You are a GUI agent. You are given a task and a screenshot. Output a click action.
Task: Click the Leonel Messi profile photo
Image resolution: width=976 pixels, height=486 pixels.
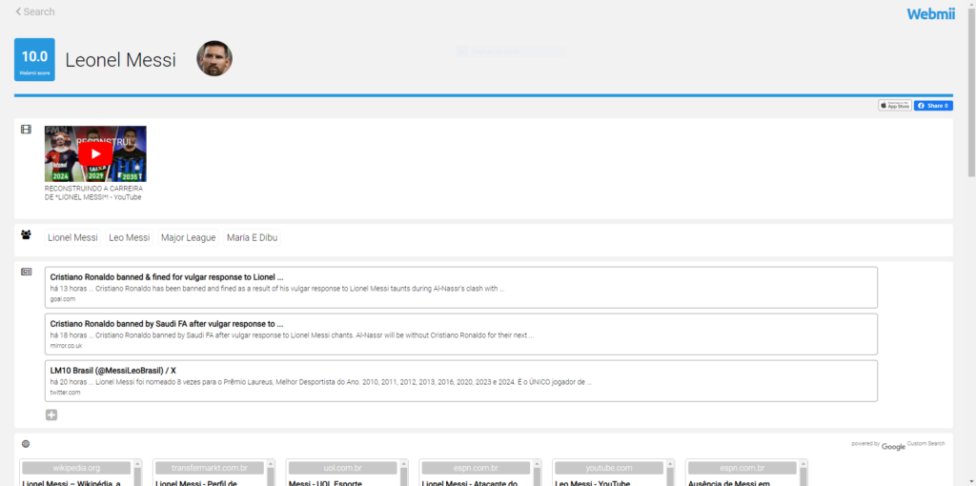click(x=214, y=59)
